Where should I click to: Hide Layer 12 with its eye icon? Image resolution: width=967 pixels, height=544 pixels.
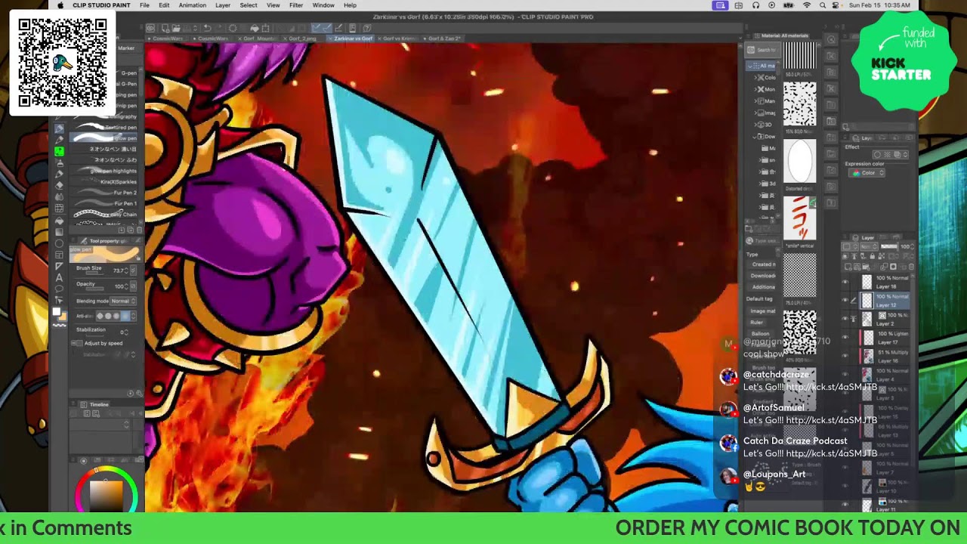point(846,301)
